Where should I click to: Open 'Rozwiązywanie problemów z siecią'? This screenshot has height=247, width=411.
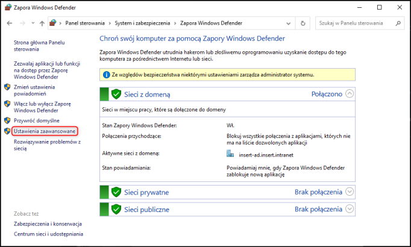point(47,145)
